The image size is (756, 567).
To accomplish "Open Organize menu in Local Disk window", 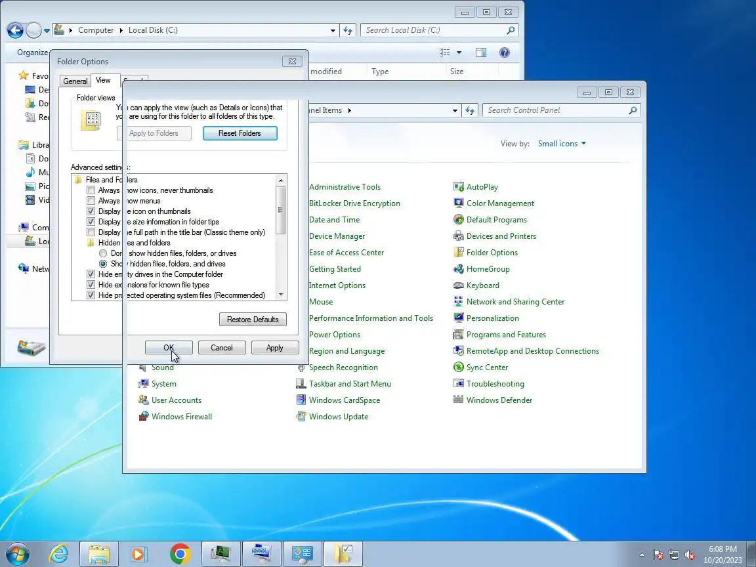I will pyautogui.click(x=33, y=52).
